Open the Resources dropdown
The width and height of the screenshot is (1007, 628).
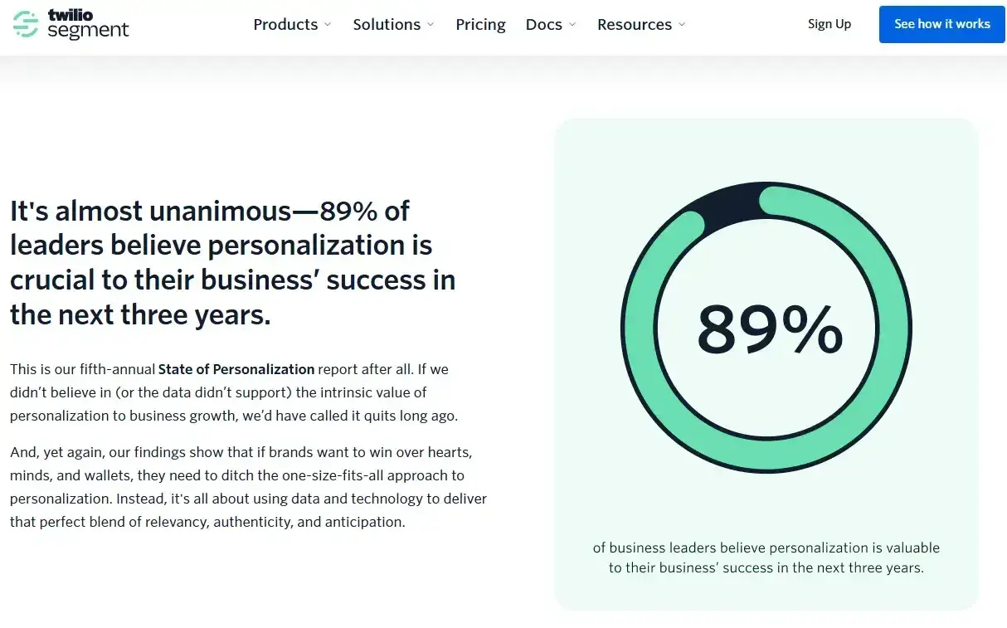[640, 25]
